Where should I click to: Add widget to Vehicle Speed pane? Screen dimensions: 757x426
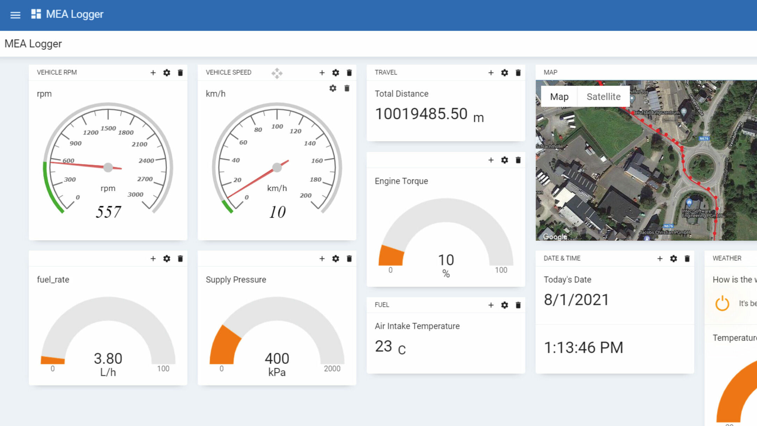pyautogui.click(x=322, y=73)
